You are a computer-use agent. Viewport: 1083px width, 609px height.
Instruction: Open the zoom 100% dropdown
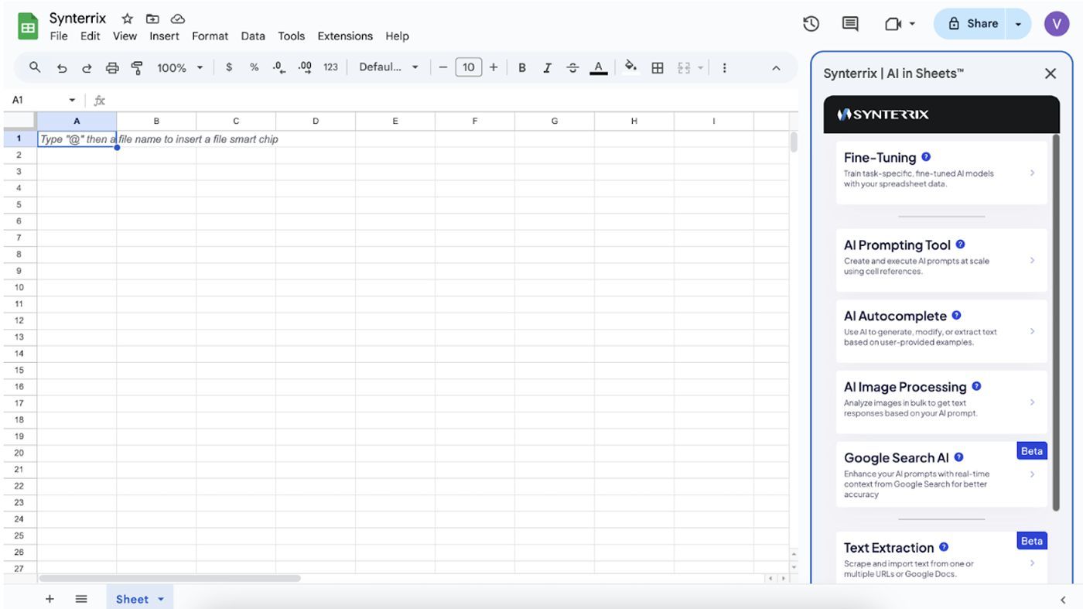179,68
